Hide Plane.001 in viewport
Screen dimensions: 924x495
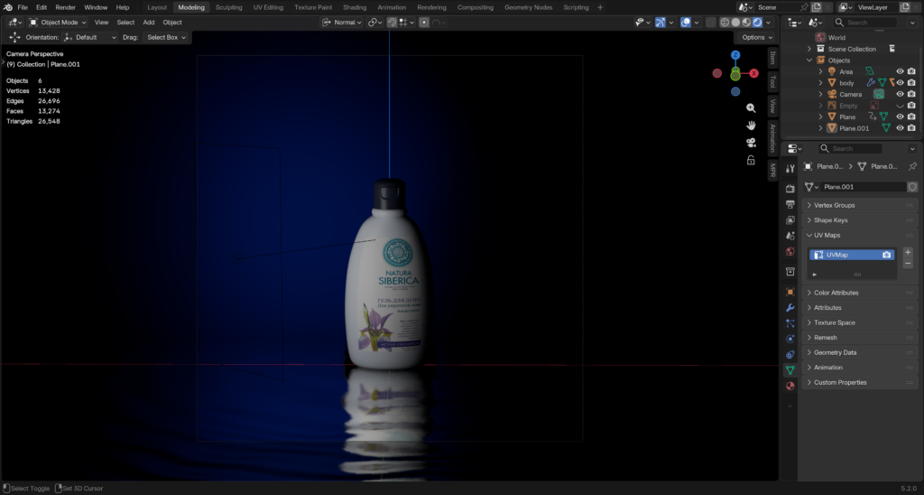pyautogui.click(x=900, y=128)
